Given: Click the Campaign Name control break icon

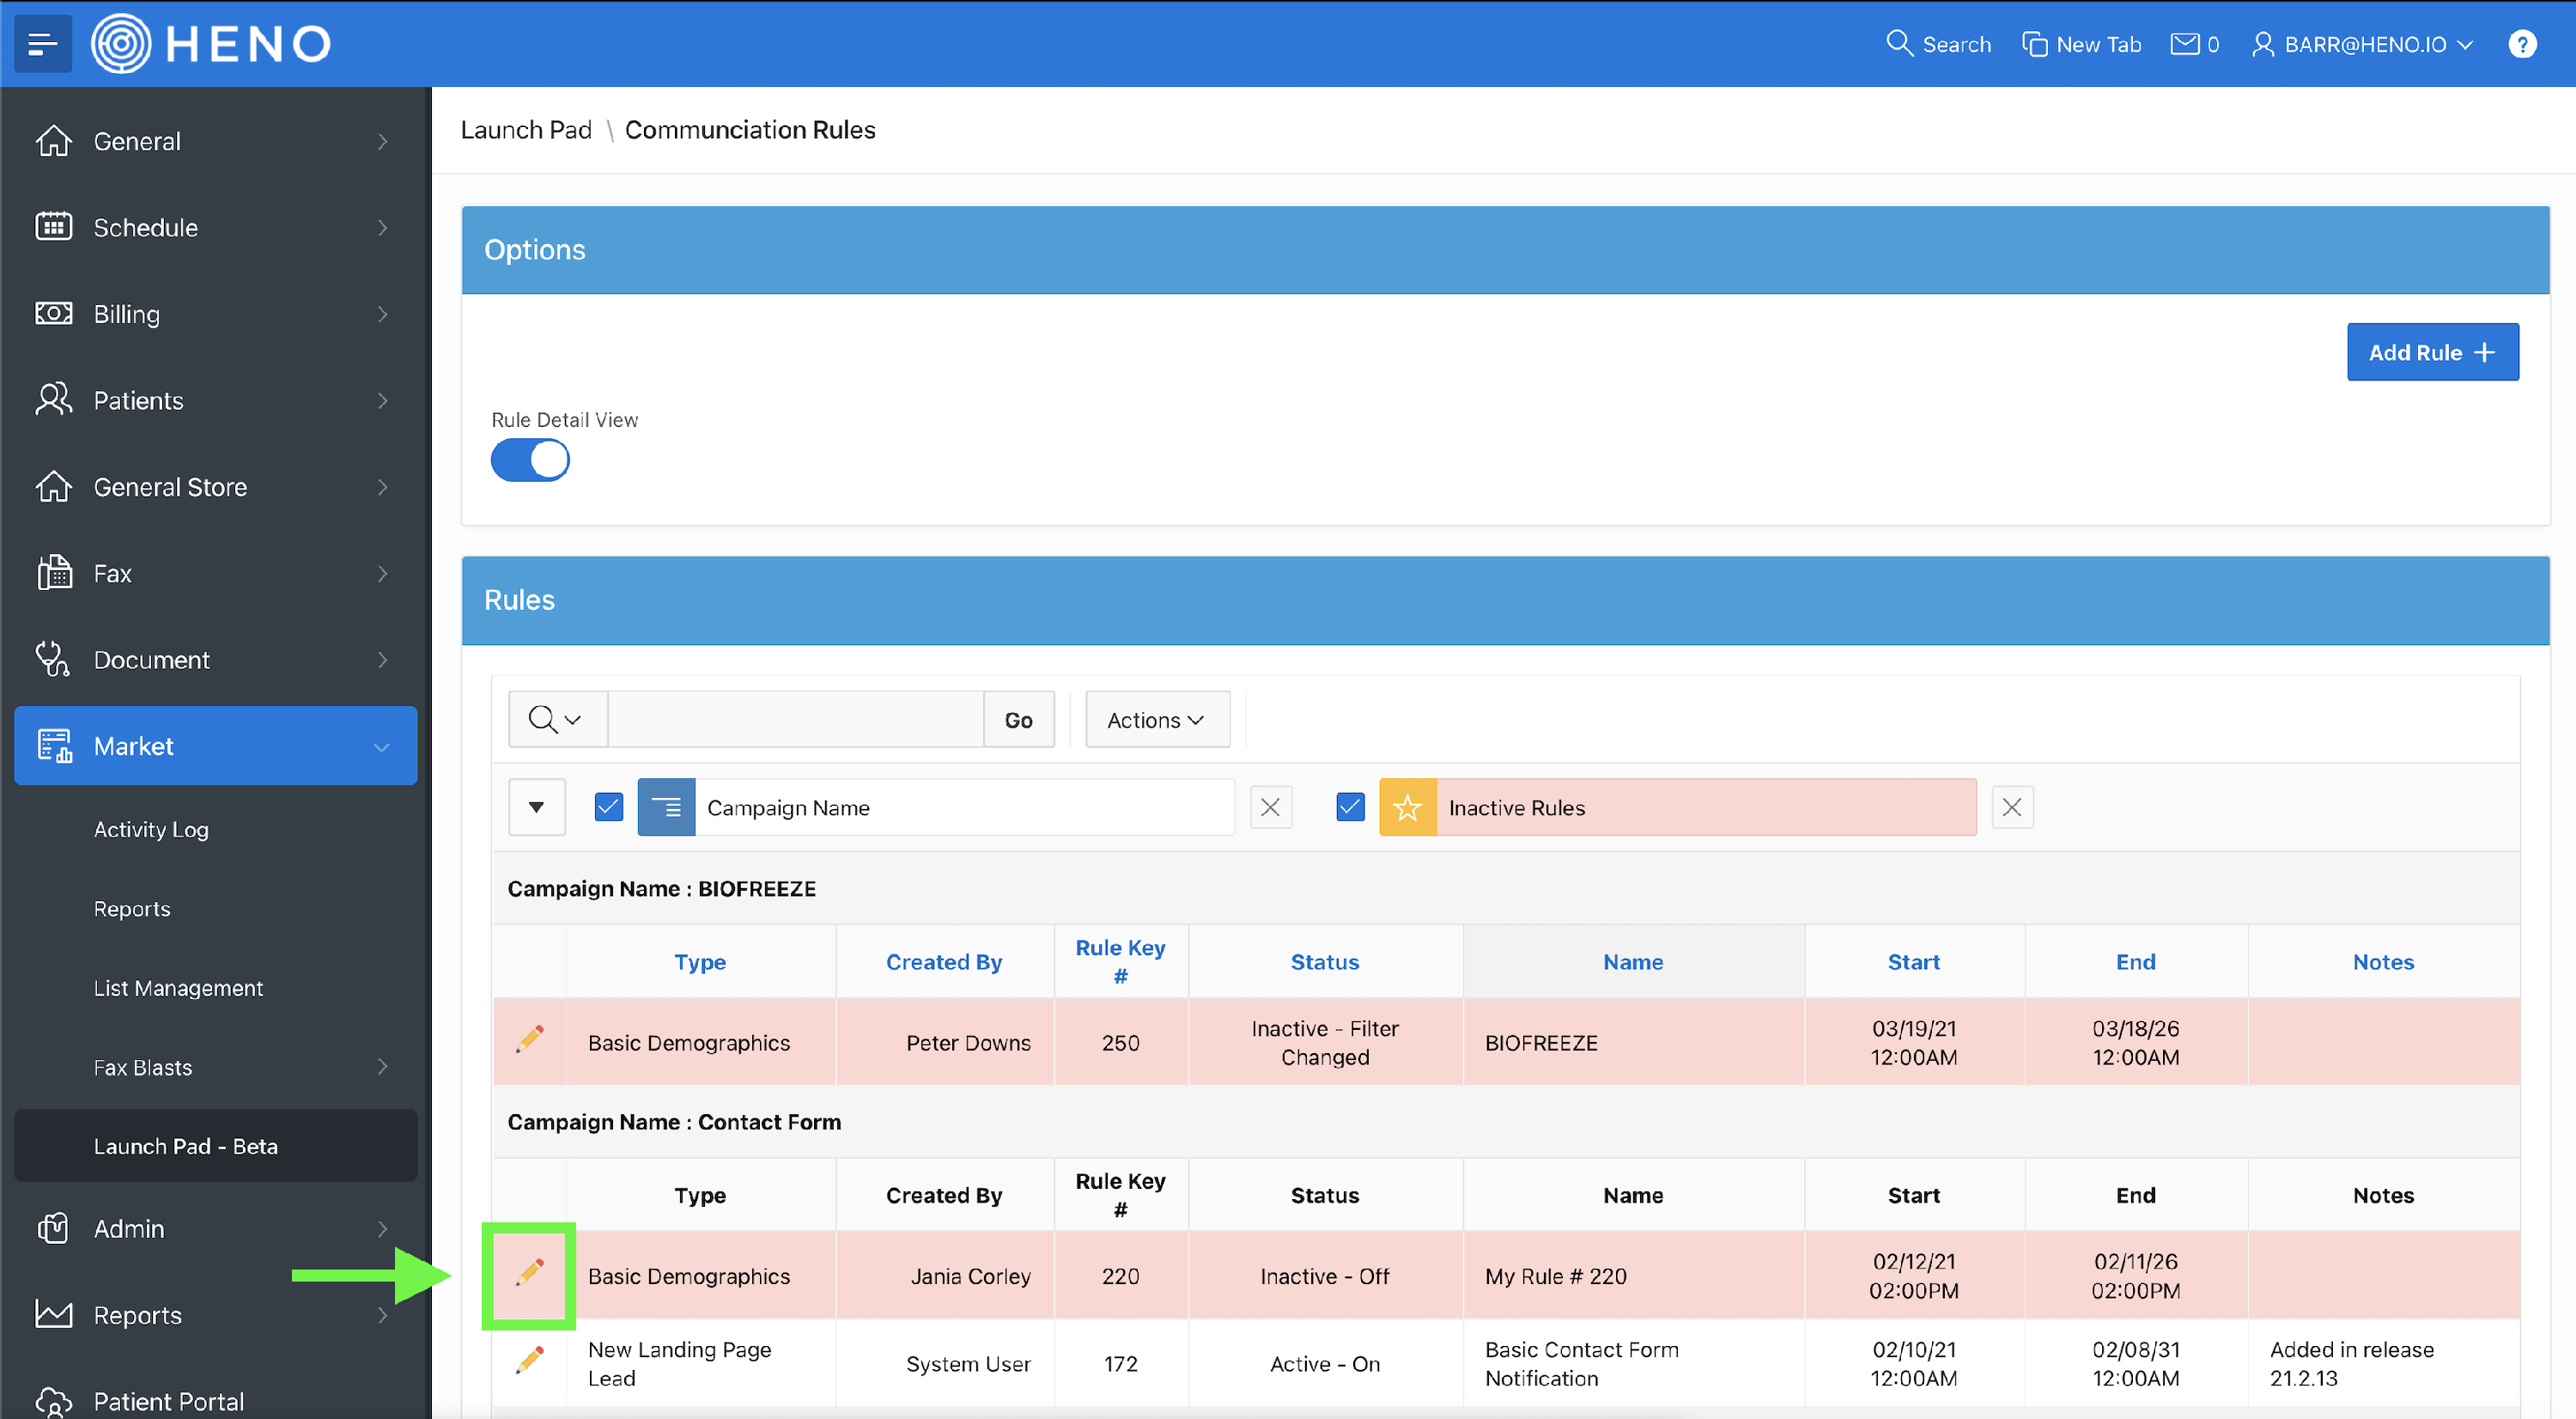Looking at the screenshot, I should [x=666, y=807].
